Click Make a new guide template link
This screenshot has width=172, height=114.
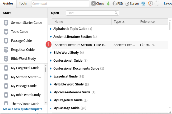point(23,109)
